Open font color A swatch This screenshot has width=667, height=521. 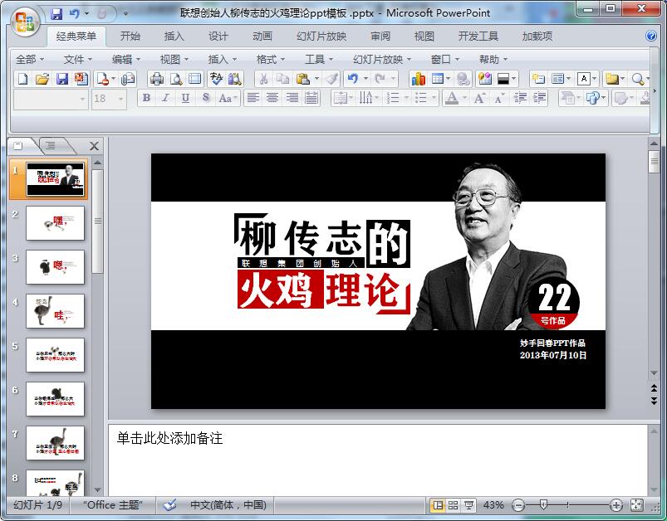coord(452,98)
